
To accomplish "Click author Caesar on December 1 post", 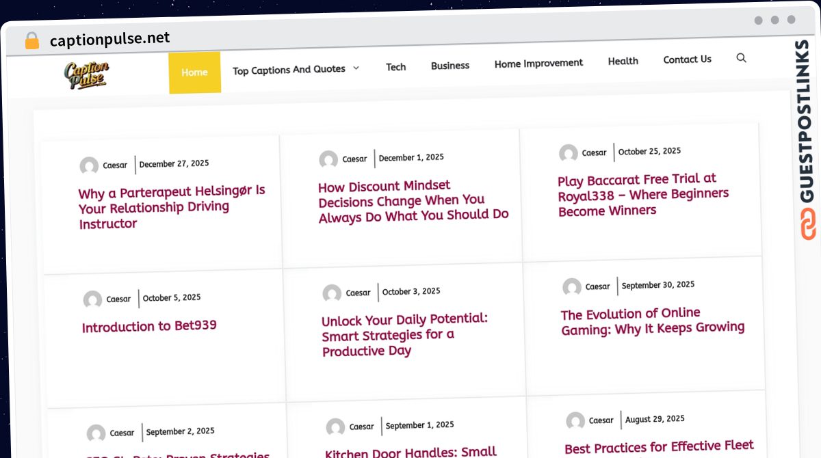I will pyautogui.click(x=354, y=159).
